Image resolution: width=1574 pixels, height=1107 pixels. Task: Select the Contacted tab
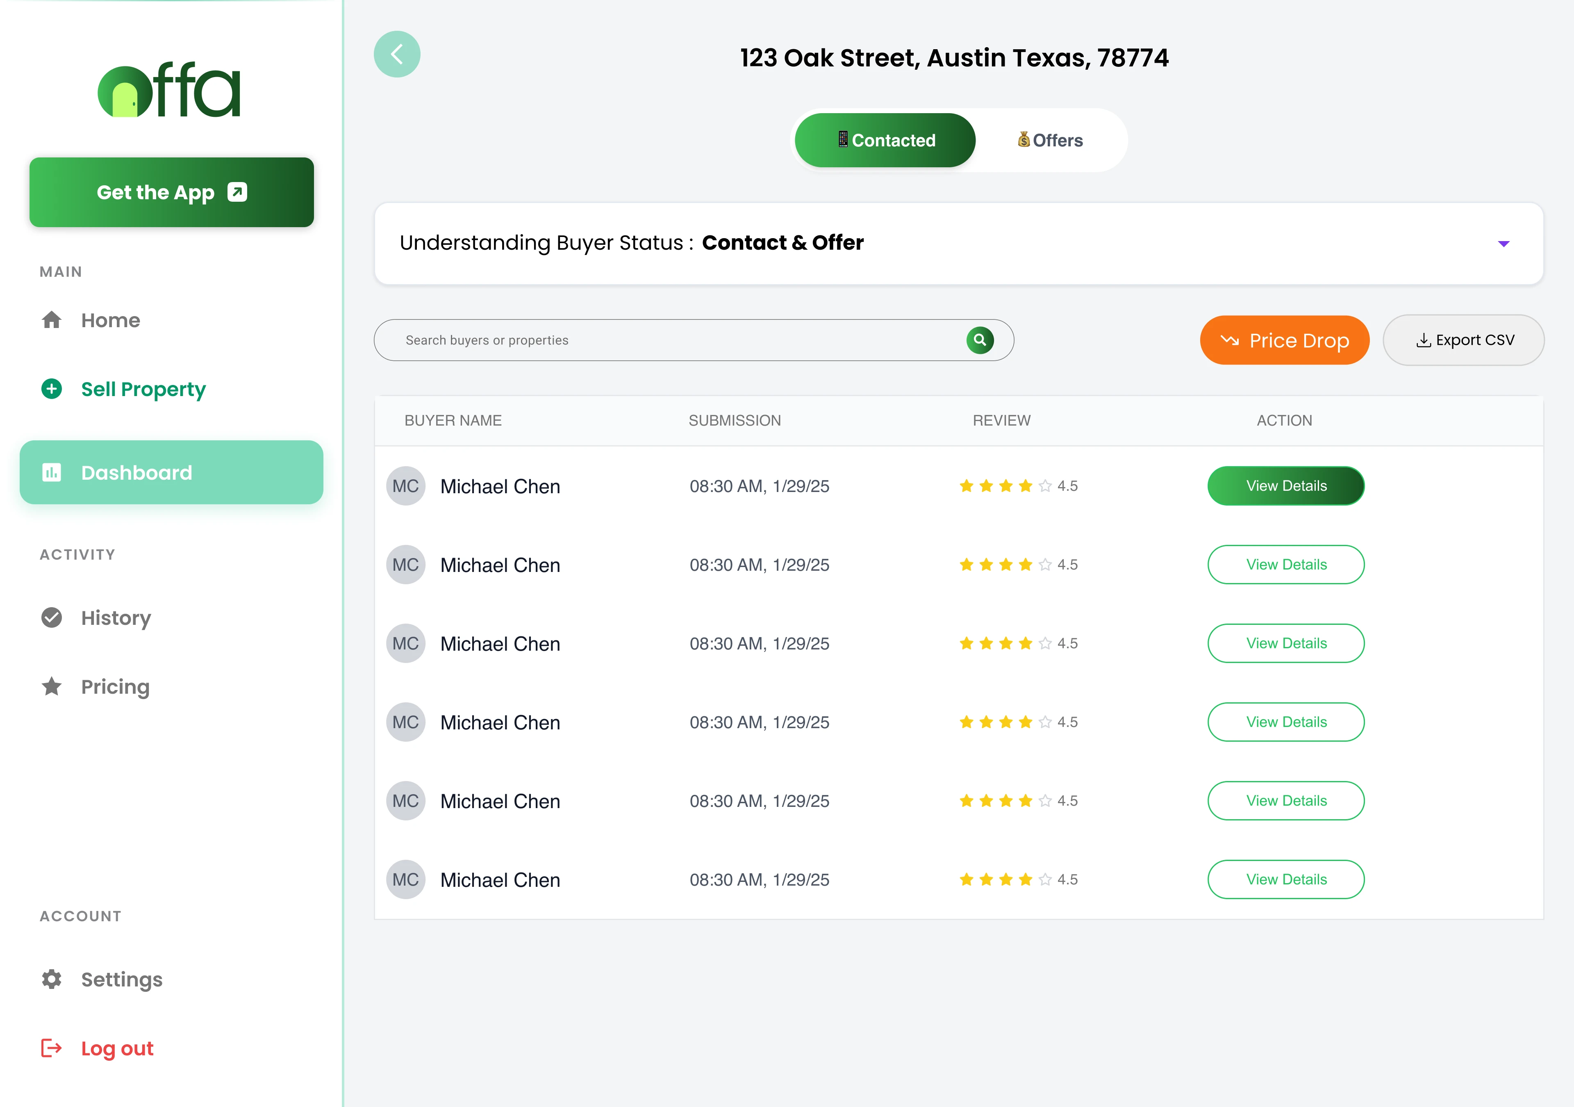885,141
